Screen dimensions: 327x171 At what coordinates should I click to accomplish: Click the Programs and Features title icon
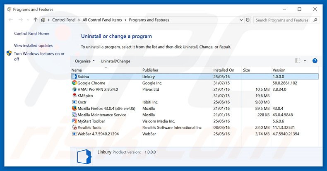9,10
